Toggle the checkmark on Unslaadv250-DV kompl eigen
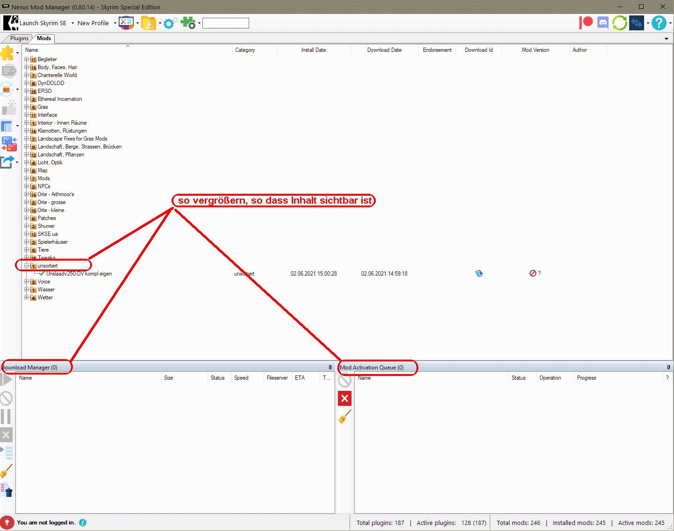Image resolution: width=674 pixels, height=531 pixels. click(42, 274)
